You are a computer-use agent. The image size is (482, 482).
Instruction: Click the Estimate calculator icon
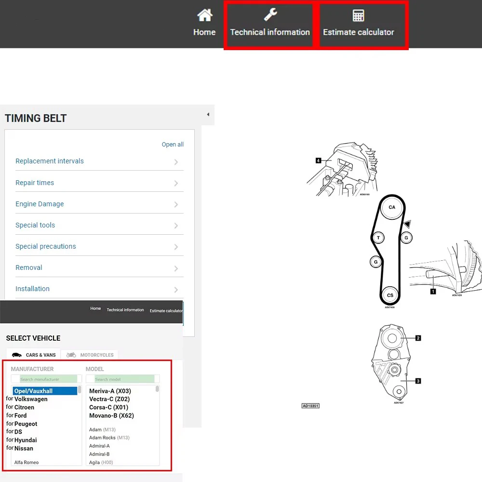pos(358,15)
